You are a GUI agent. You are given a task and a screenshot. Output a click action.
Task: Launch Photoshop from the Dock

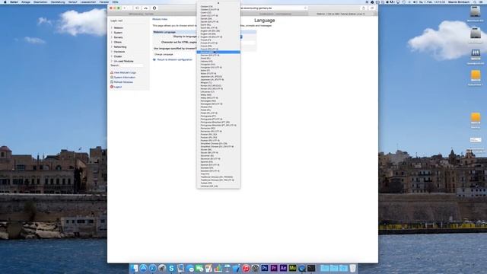(264, 268)
